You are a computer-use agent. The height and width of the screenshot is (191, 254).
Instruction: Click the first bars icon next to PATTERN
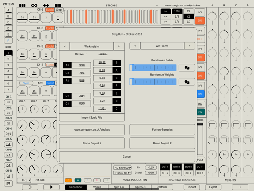[23, 6]
